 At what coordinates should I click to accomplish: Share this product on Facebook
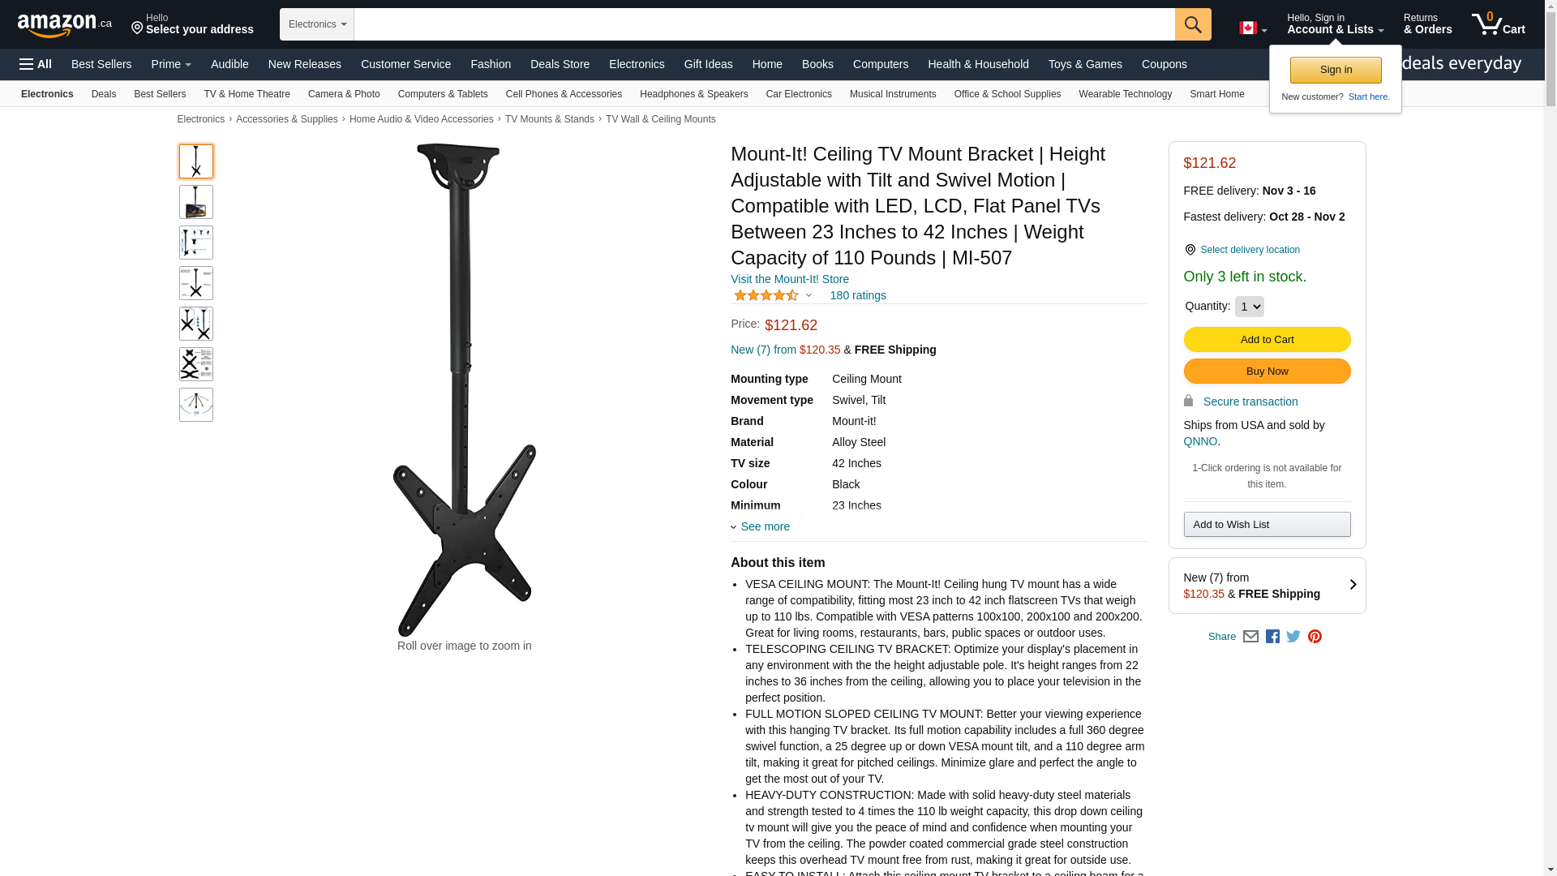pos(1272,637)
